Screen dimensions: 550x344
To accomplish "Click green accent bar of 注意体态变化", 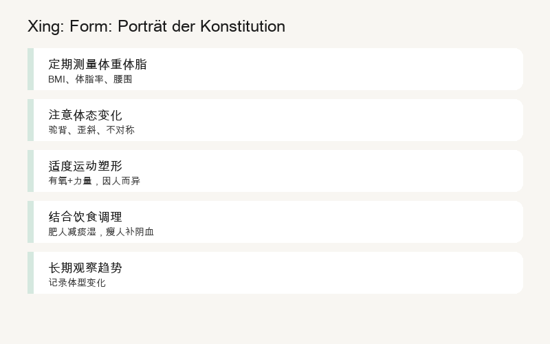I will point(30,120).
